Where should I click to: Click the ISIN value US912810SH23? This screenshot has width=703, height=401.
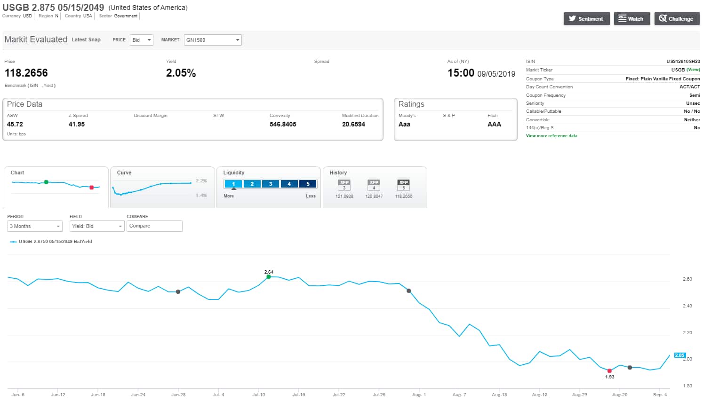pos(683,62)
